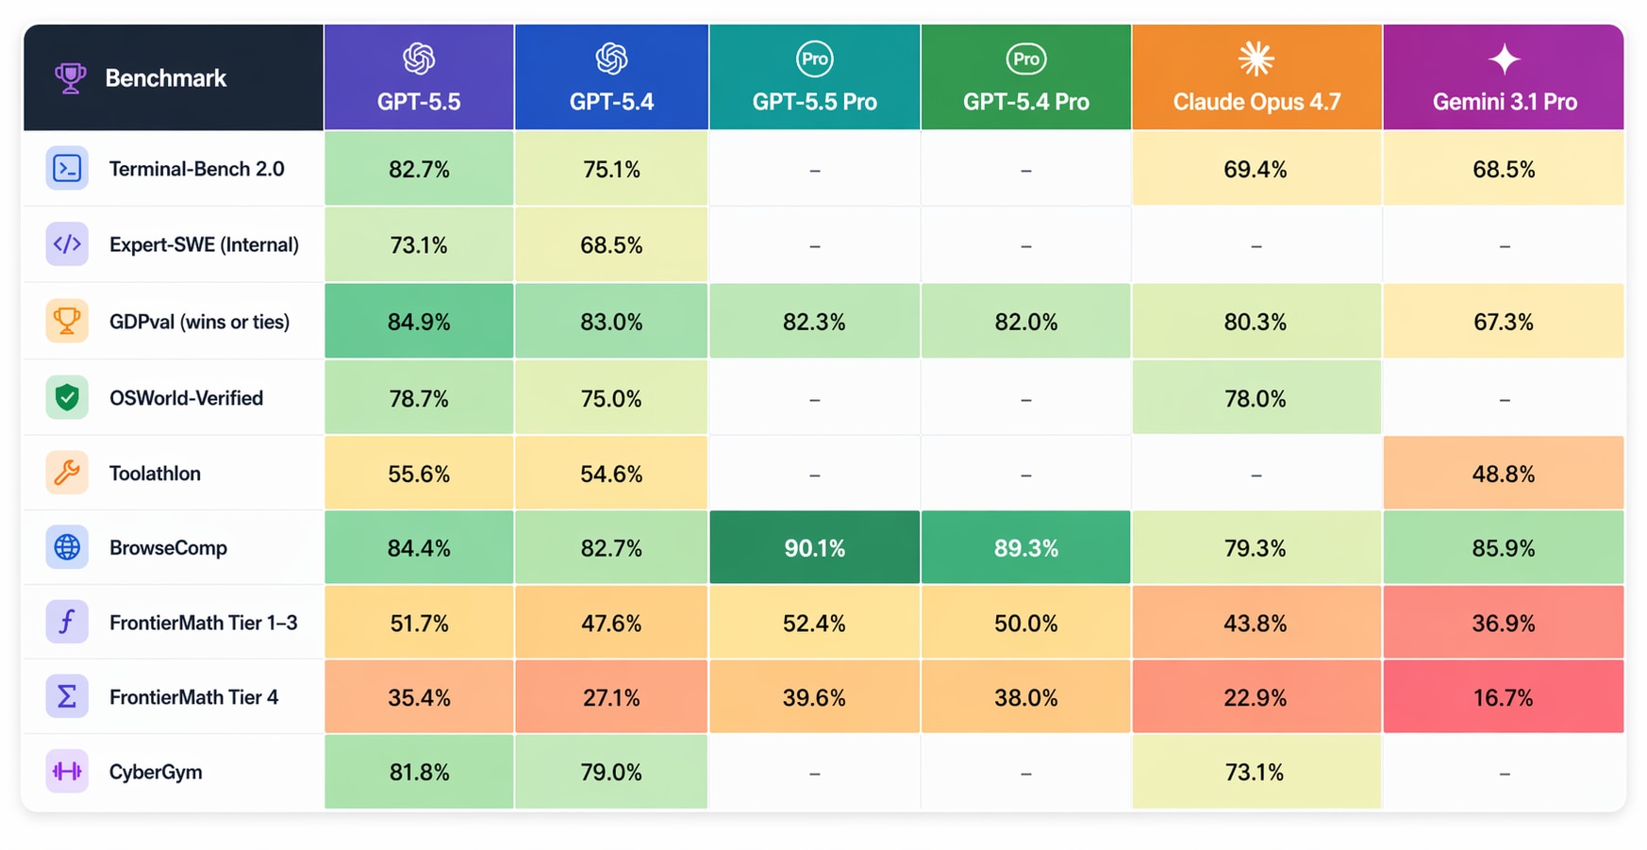Click the OSWorld-Verified green shield icon
The height and width of the screenshot is (850, 1647).
pos(67,398)
